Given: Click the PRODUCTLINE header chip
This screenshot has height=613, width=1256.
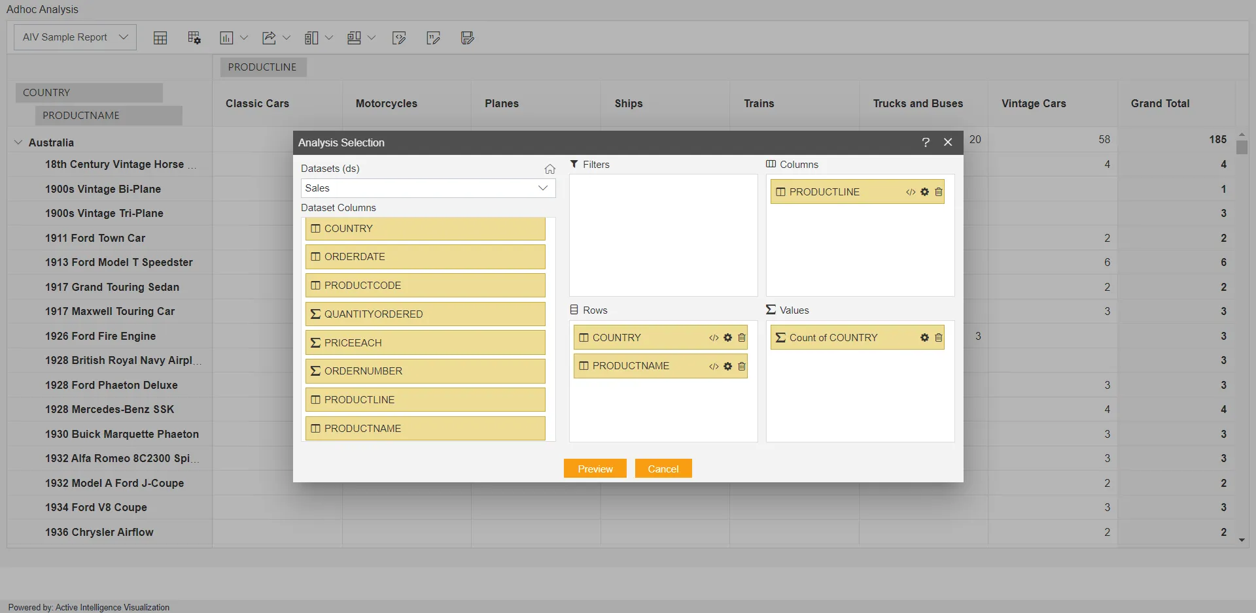Looking at the screenshot, I should 263,67.
